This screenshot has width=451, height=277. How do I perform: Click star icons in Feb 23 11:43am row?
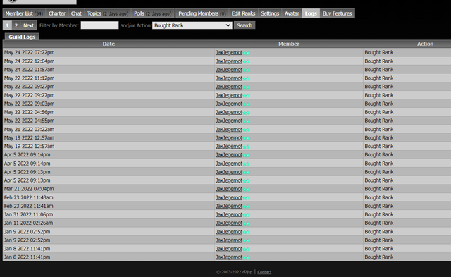pos(246,198)
